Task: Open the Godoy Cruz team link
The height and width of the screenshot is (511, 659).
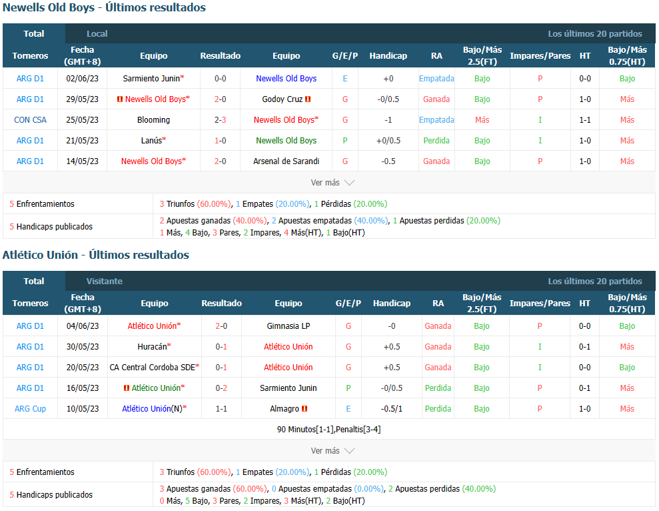Action: pos(282,99)
